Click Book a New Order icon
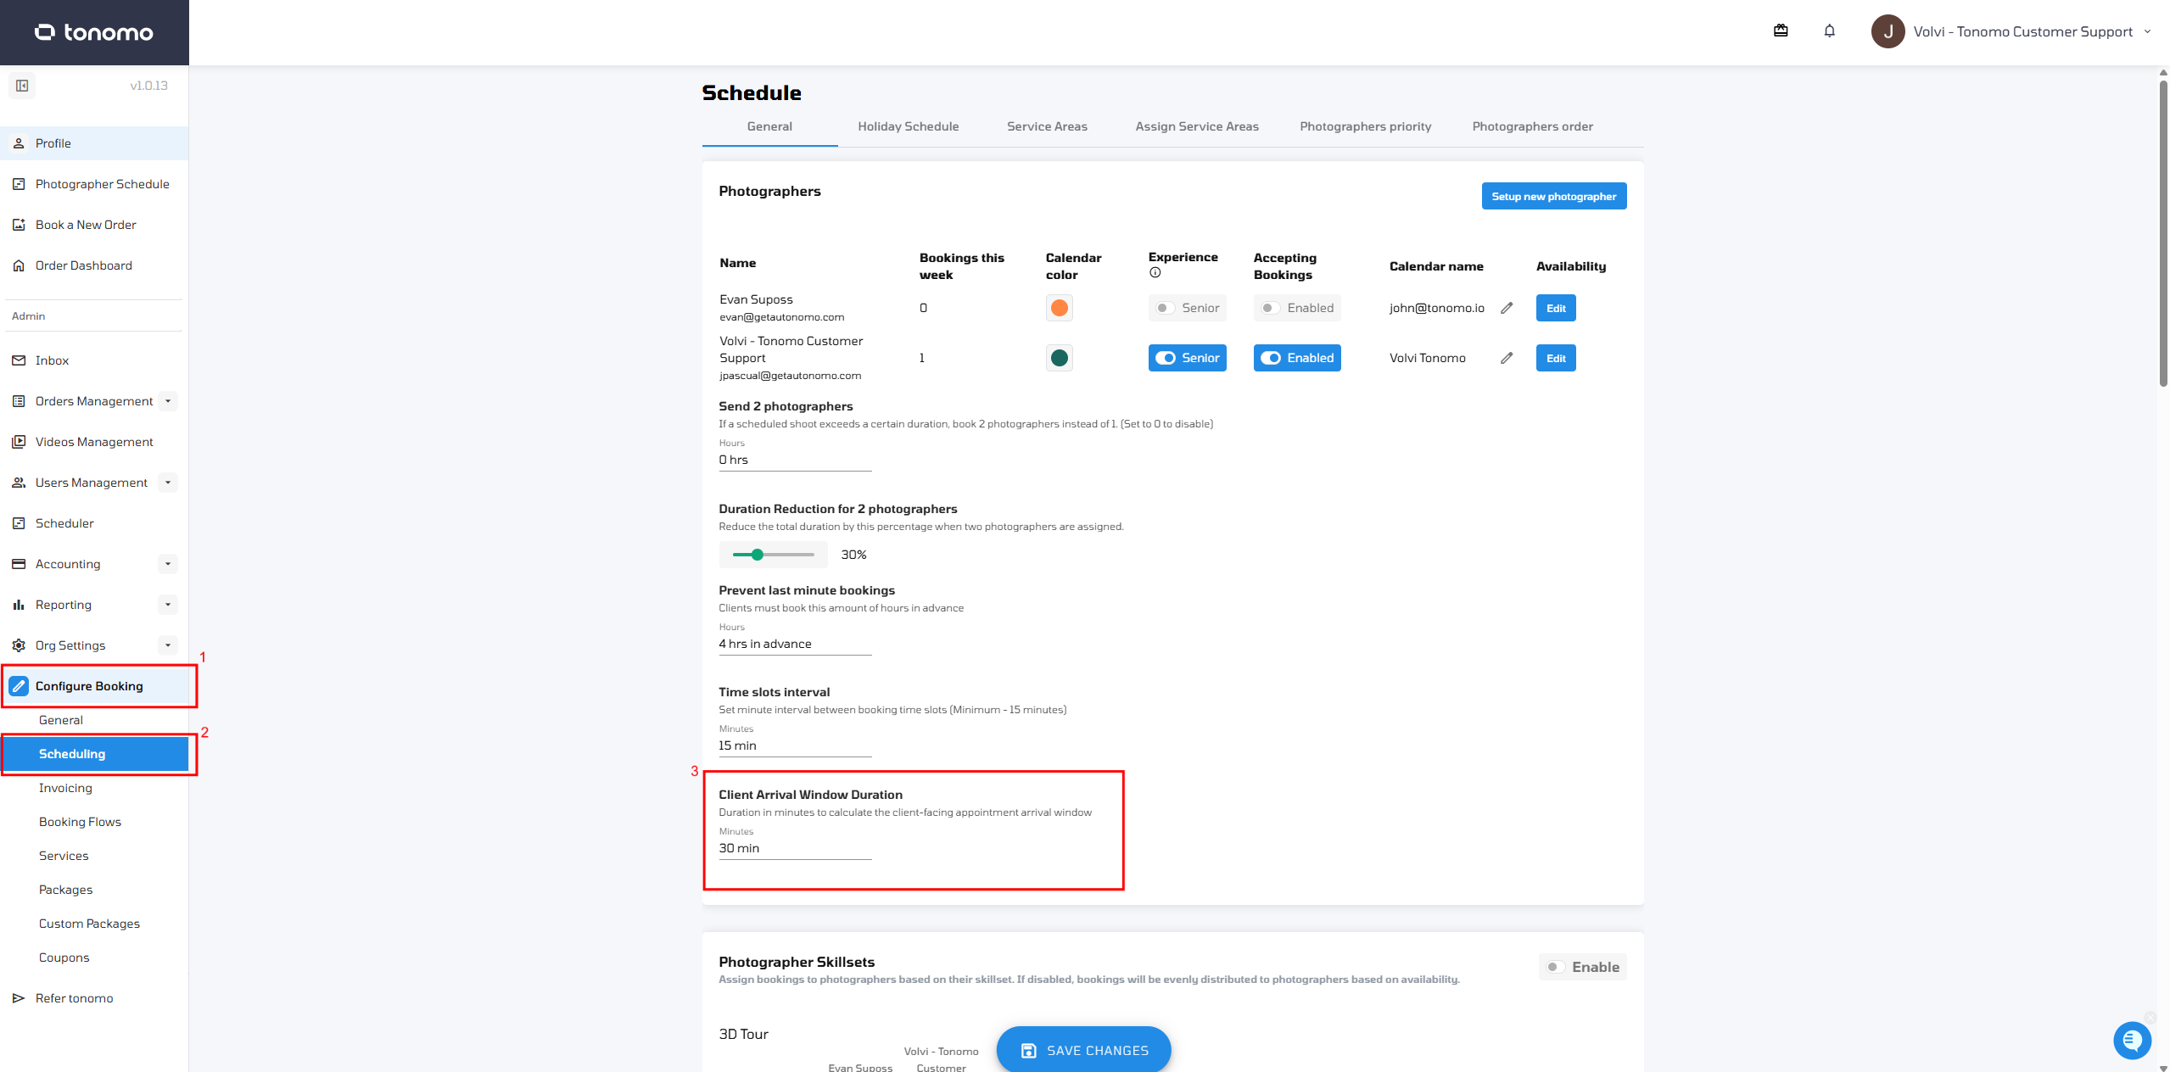 19,225
